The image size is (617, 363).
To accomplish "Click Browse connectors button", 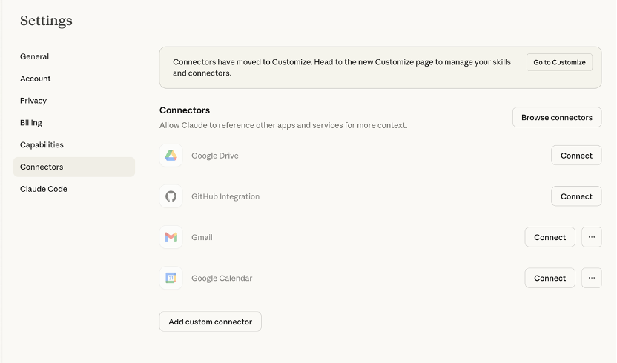I will click(556, 117).
